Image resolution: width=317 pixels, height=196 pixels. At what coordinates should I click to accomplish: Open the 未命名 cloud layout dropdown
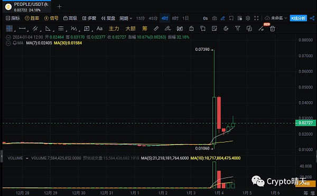click(x=276, y=18)
